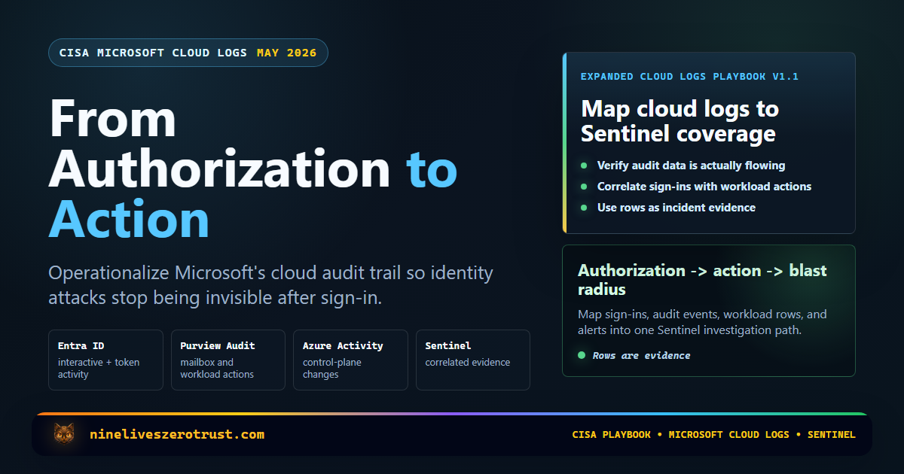Select the Azure Activity card
Screen dimensions: 904x474
pos(350,360)
